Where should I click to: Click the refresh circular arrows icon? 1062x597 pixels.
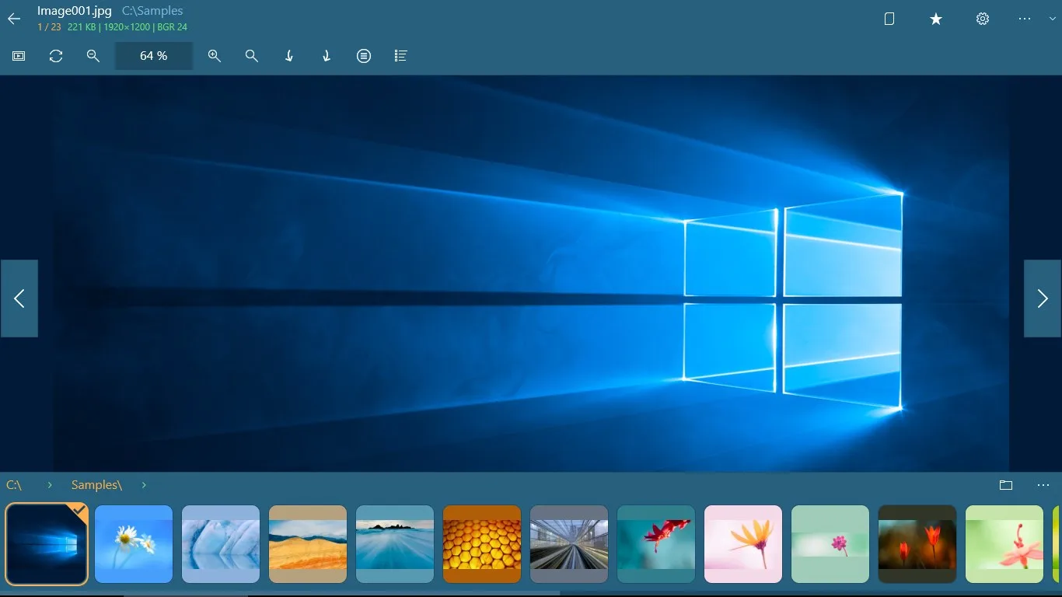pyautogui.click(x=56, y=56)
